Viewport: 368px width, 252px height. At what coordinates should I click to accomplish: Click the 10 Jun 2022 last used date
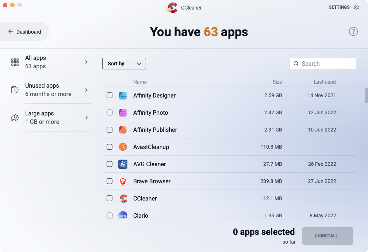pos(322,130)
